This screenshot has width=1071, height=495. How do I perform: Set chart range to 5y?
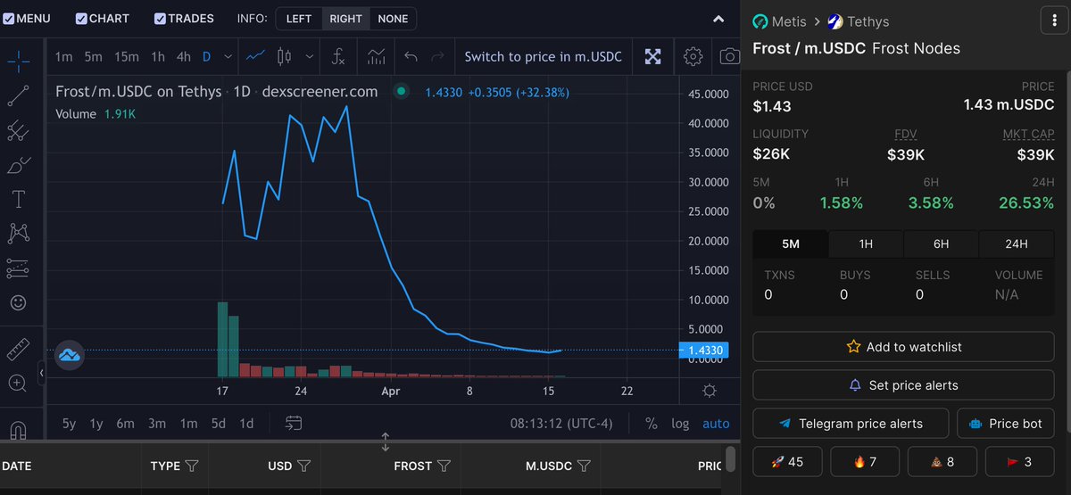tap(69, 424)
